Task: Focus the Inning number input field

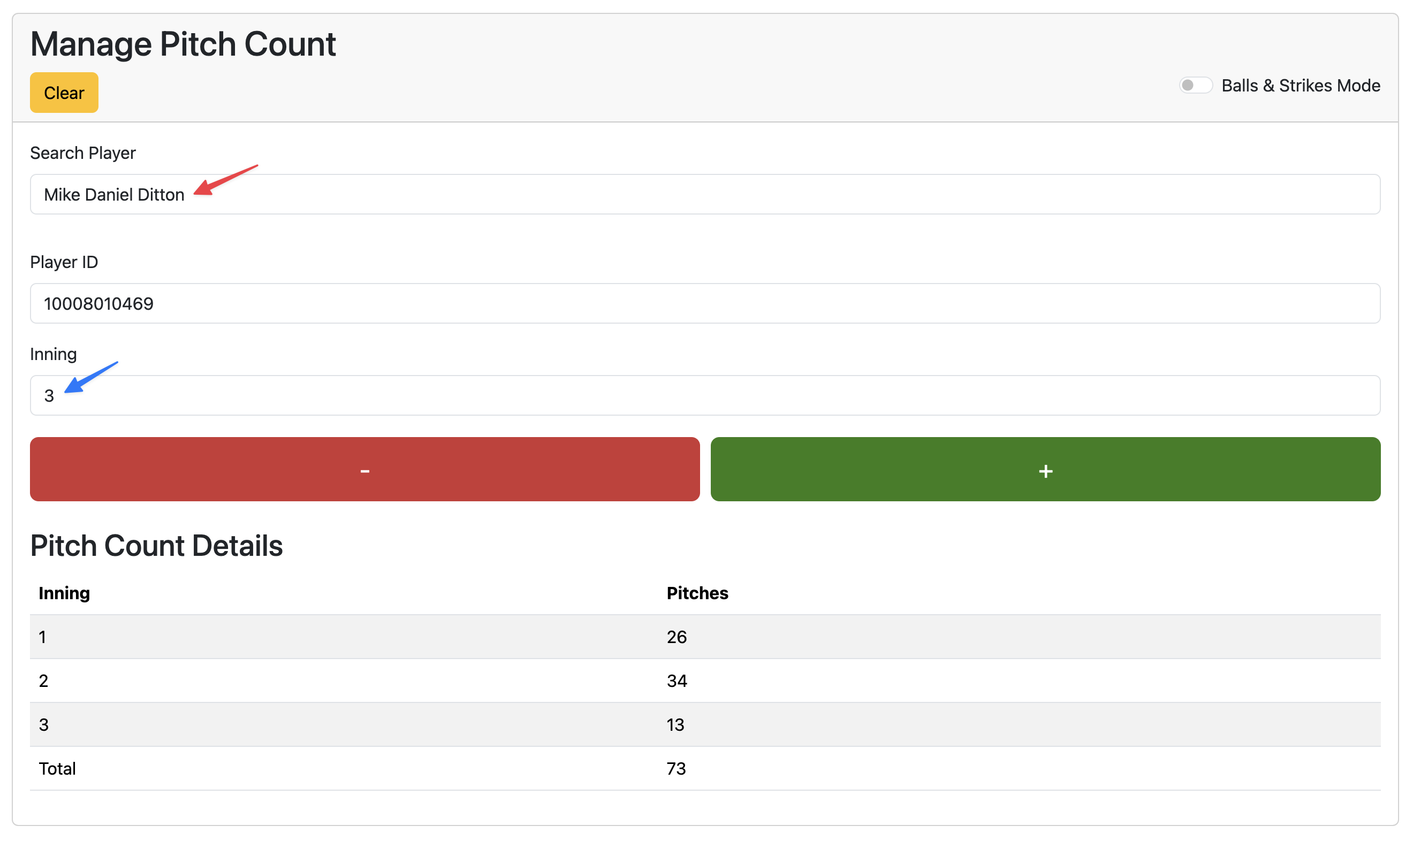Action: point(704,395)
